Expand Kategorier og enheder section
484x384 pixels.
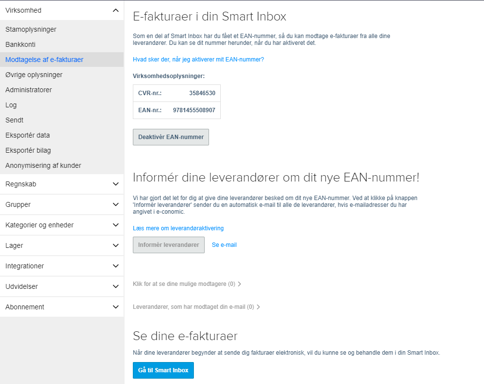coord(62,225)
